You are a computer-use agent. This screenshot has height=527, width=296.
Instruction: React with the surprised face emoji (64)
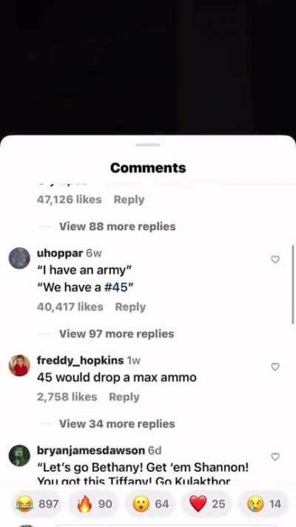click(149, 504)
